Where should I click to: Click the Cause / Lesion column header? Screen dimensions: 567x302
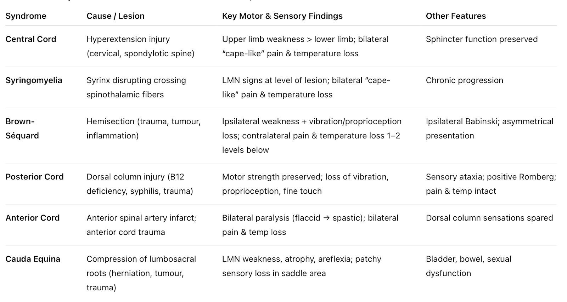(x=115, y=16)
